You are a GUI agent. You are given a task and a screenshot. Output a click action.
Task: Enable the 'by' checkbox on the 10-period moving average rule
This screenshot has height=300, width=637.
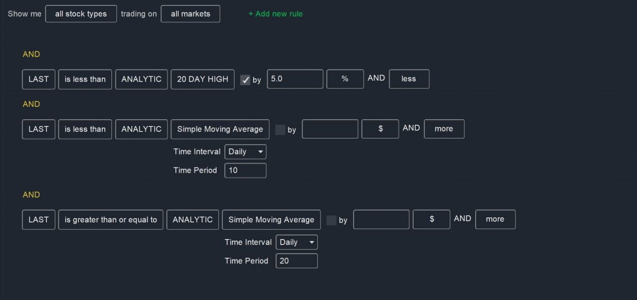280,130
